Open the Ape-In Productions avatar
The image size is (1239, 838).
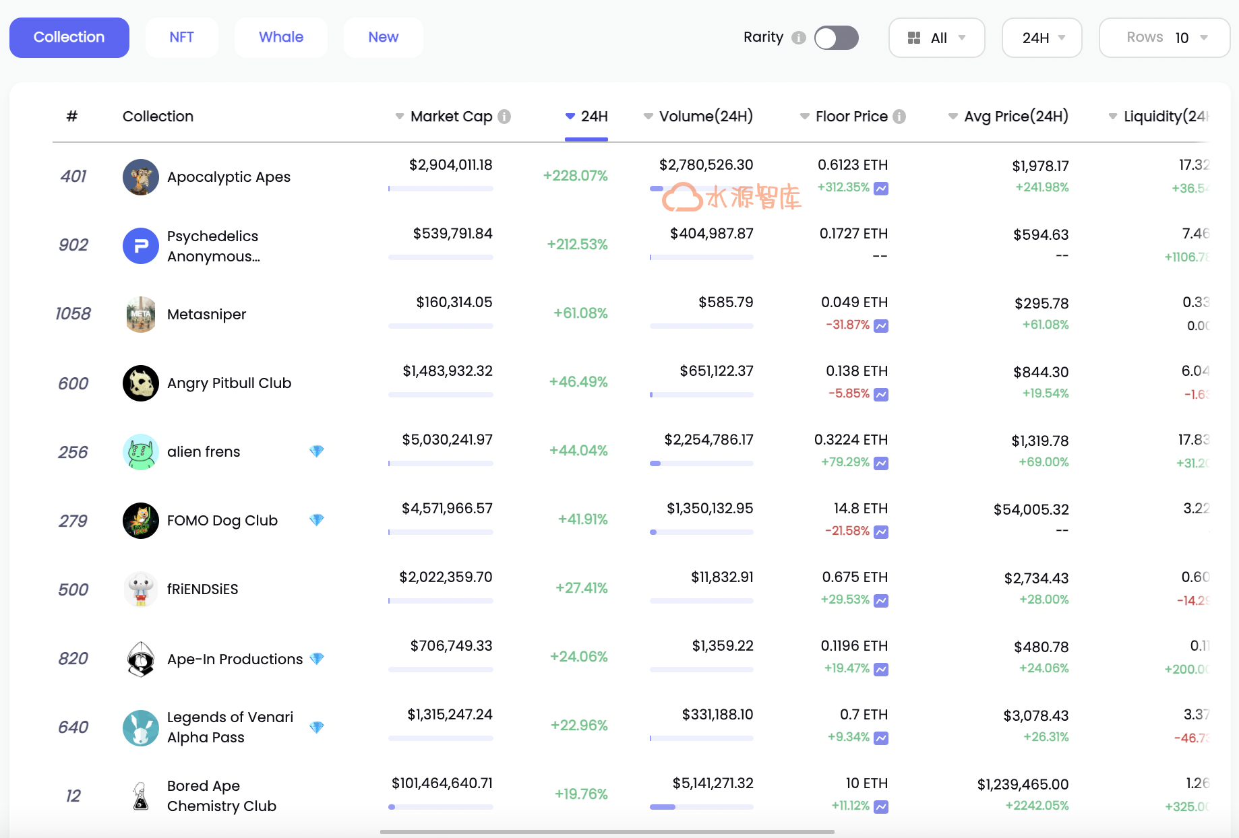[141, 658]
